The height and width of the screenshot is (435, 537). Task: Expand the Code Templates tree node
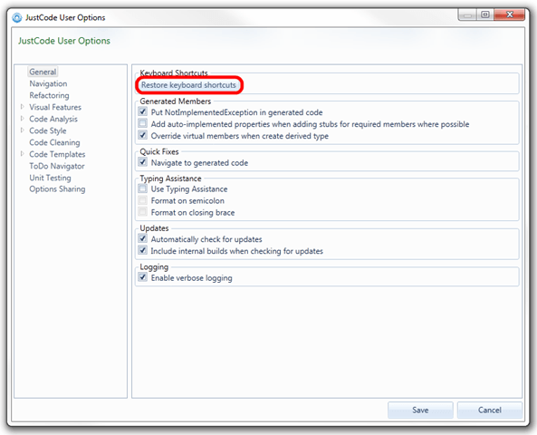[x=23, y=154]
